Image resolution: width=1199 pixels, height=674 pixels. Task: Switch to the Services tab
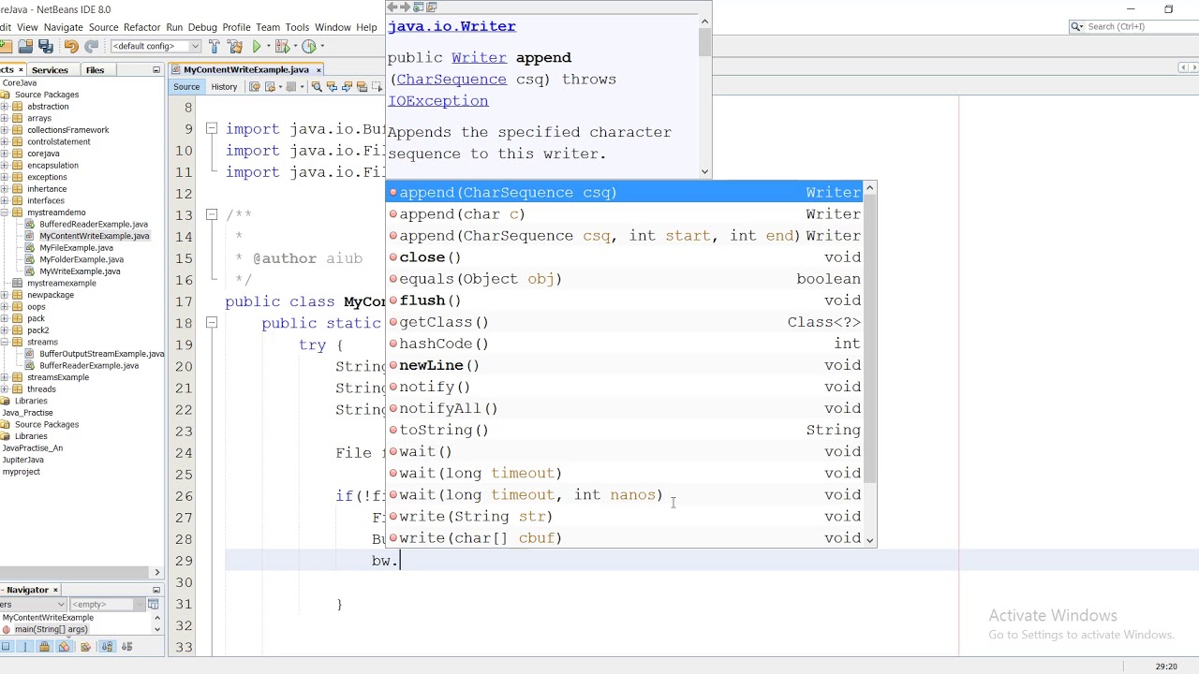[50, 70]
